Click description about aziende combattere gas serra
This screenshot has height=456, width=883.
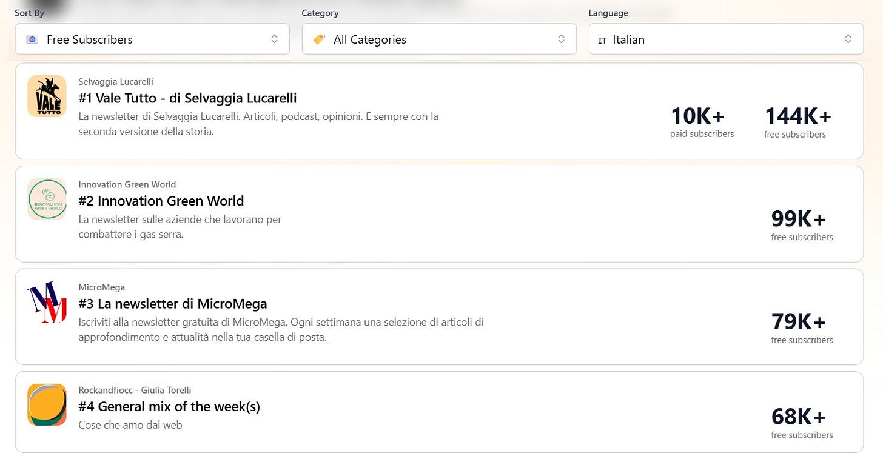180,227
